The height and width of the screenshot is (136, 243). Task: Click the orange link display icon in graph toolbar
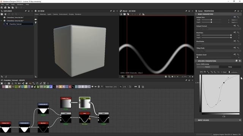point(30,83)
